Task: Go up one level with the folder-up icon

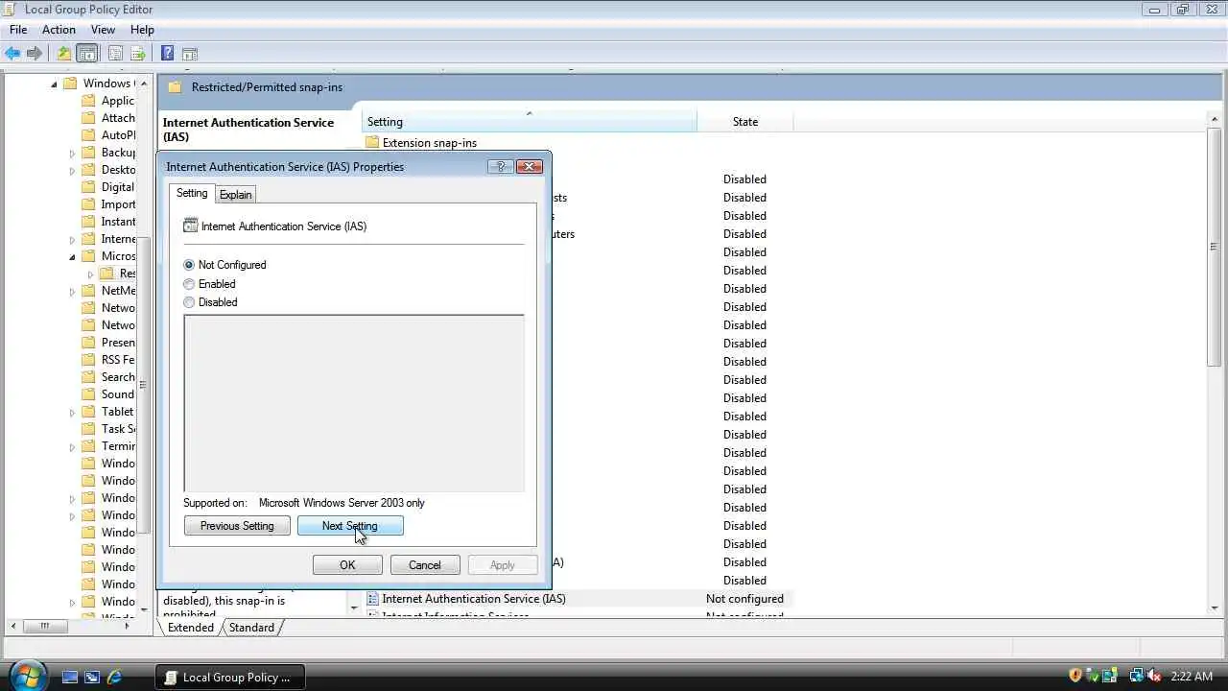Action: tap(63, 54)
